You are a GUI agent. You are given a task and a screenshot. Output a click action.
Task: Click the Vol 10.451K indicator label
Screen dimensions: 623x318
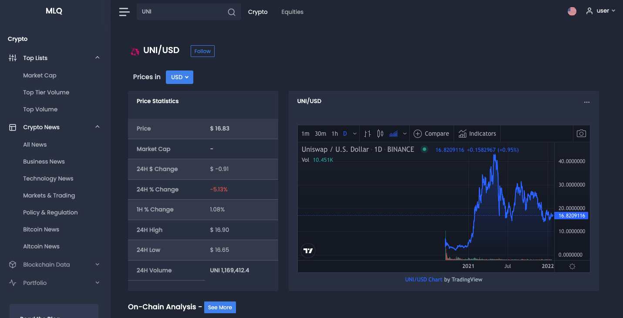tap(318, 160)
